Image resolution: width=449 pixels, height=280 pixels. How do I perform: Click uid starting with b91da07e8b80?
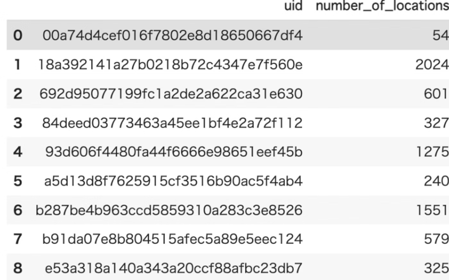(x=172, y=239)
